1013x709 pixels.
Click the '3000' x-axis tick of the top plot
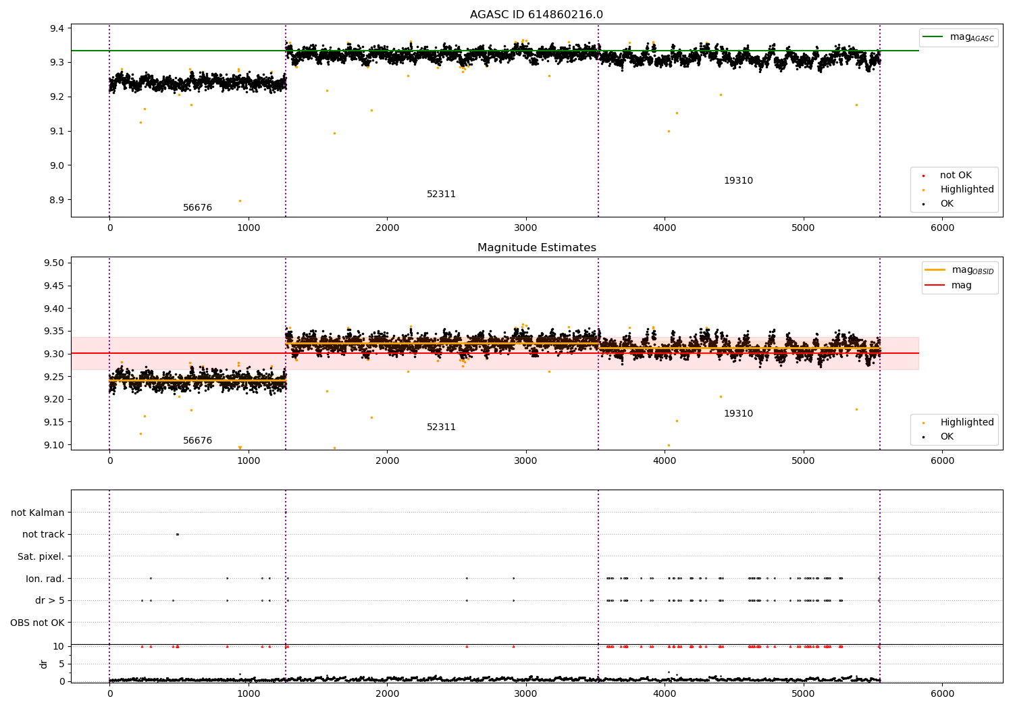[525, 228]
